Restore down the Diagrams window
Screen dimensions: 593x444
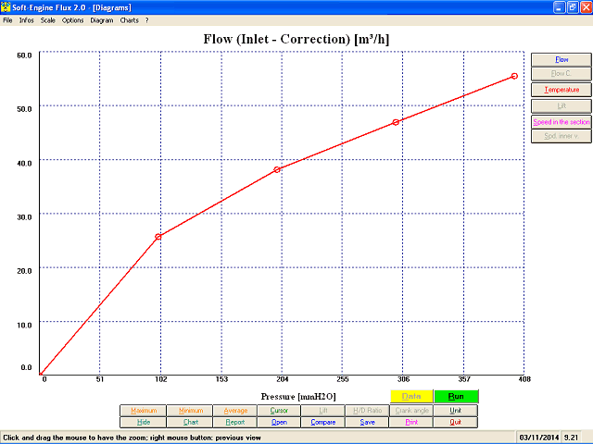573,7
